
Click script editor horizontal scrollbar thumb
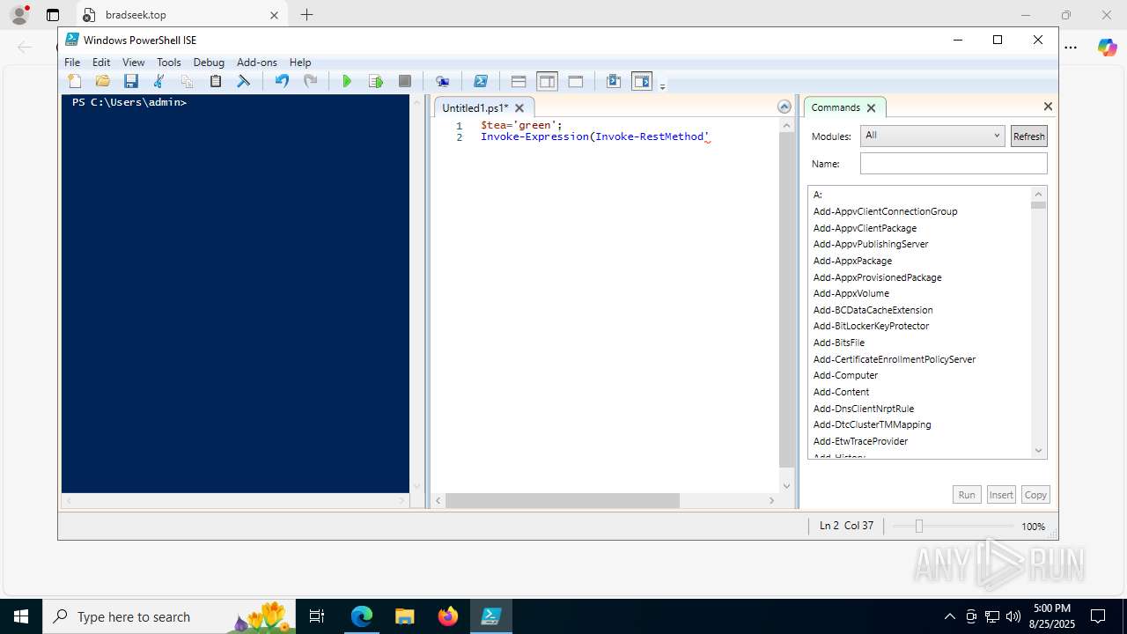point(563,500)
